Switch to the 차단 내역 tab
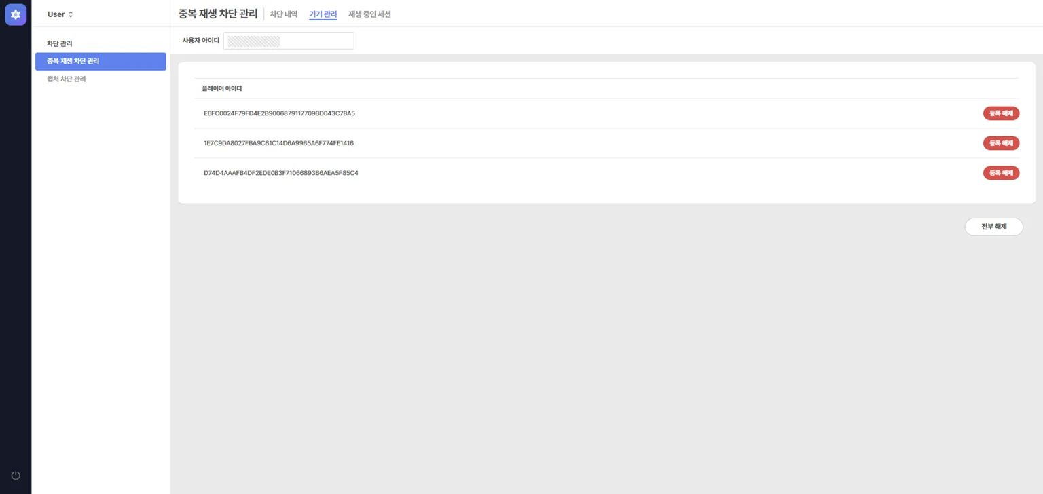The height and width of the screenshot is (494, 1043). [284, 14]
